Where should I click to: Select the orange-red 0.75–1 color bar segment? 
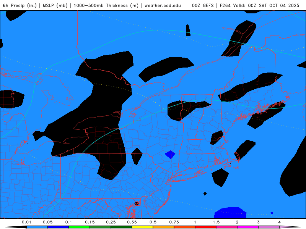pos(185,227)
